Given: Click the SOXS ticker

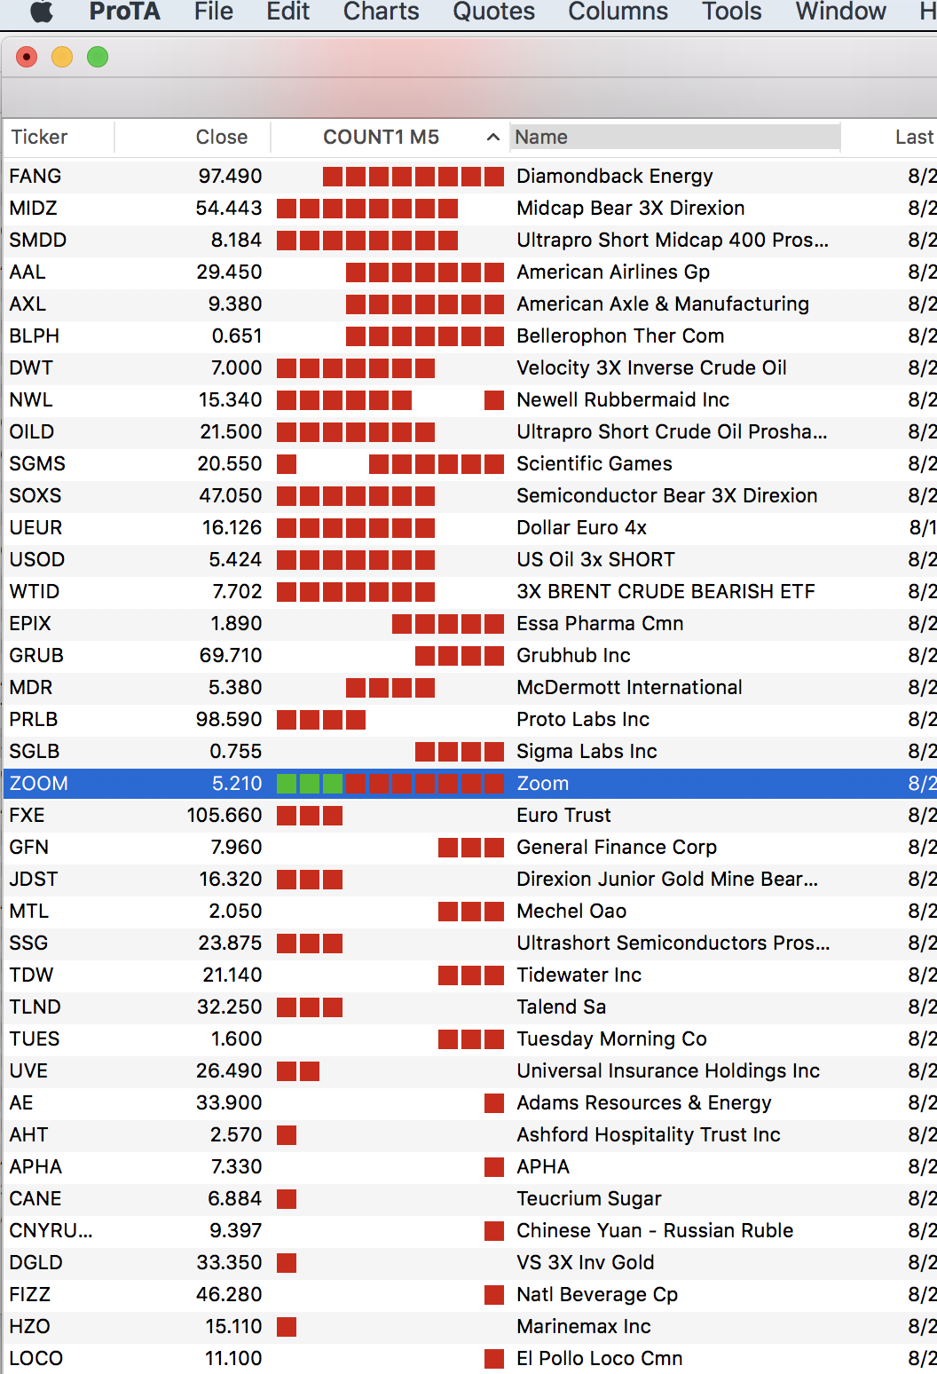Looking at the screenshot, I should click(35, 495).
